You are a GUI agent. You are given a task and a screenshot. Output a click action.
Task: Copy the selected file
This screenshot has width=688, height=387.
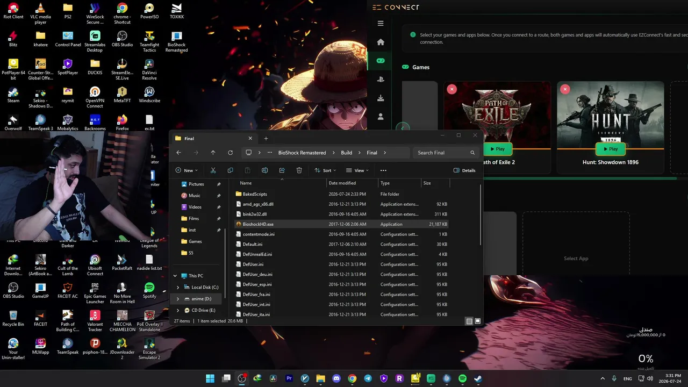click(230, 170)
